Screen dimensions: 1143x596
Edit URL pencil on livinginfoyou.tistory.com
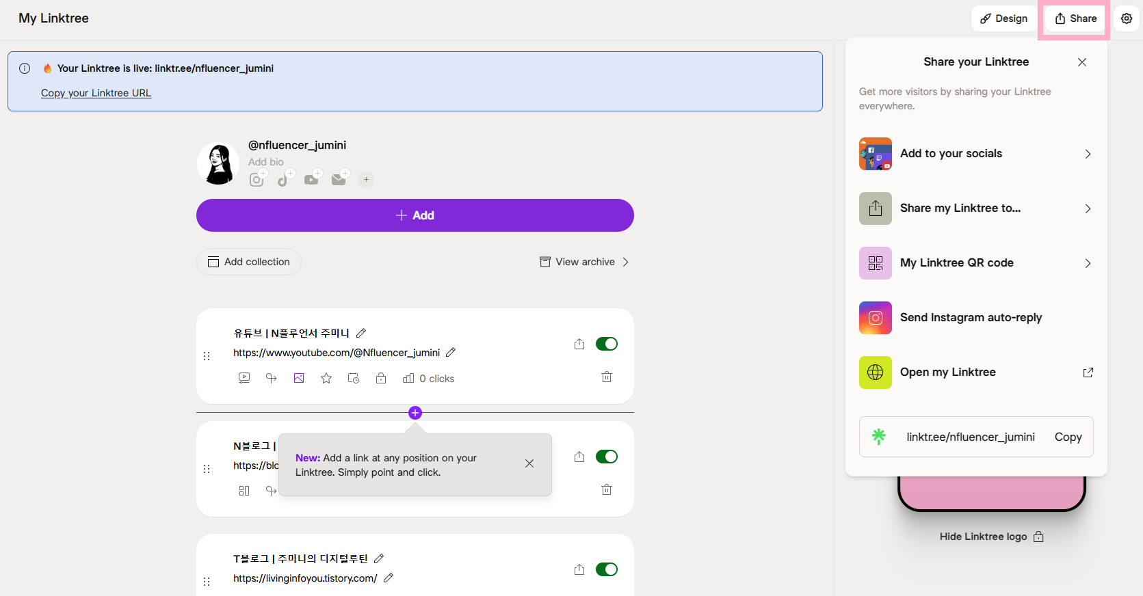tap(389, 578)
